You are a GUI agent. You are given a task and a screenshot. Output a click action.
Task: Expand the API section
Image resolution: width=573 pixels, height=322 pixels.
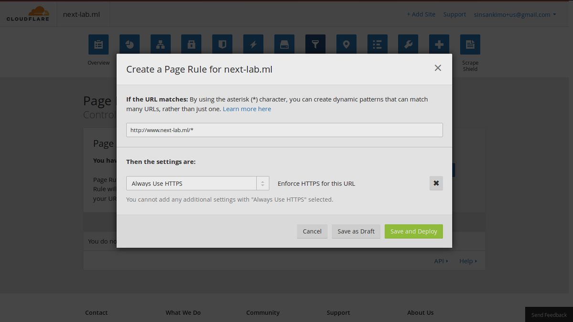[441, 261]
